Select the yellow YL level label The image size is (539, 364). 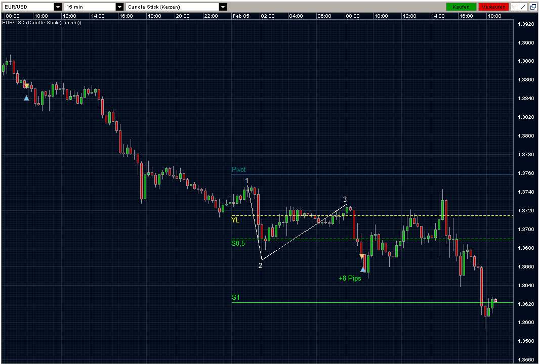(235, 220)
